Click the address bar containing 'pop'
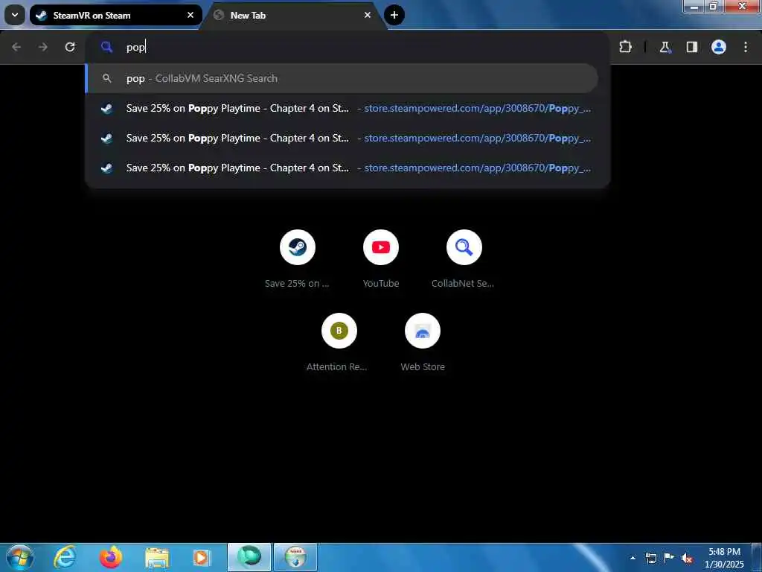Viewport: 762px width, 572px height. click(x=348, y=47)
